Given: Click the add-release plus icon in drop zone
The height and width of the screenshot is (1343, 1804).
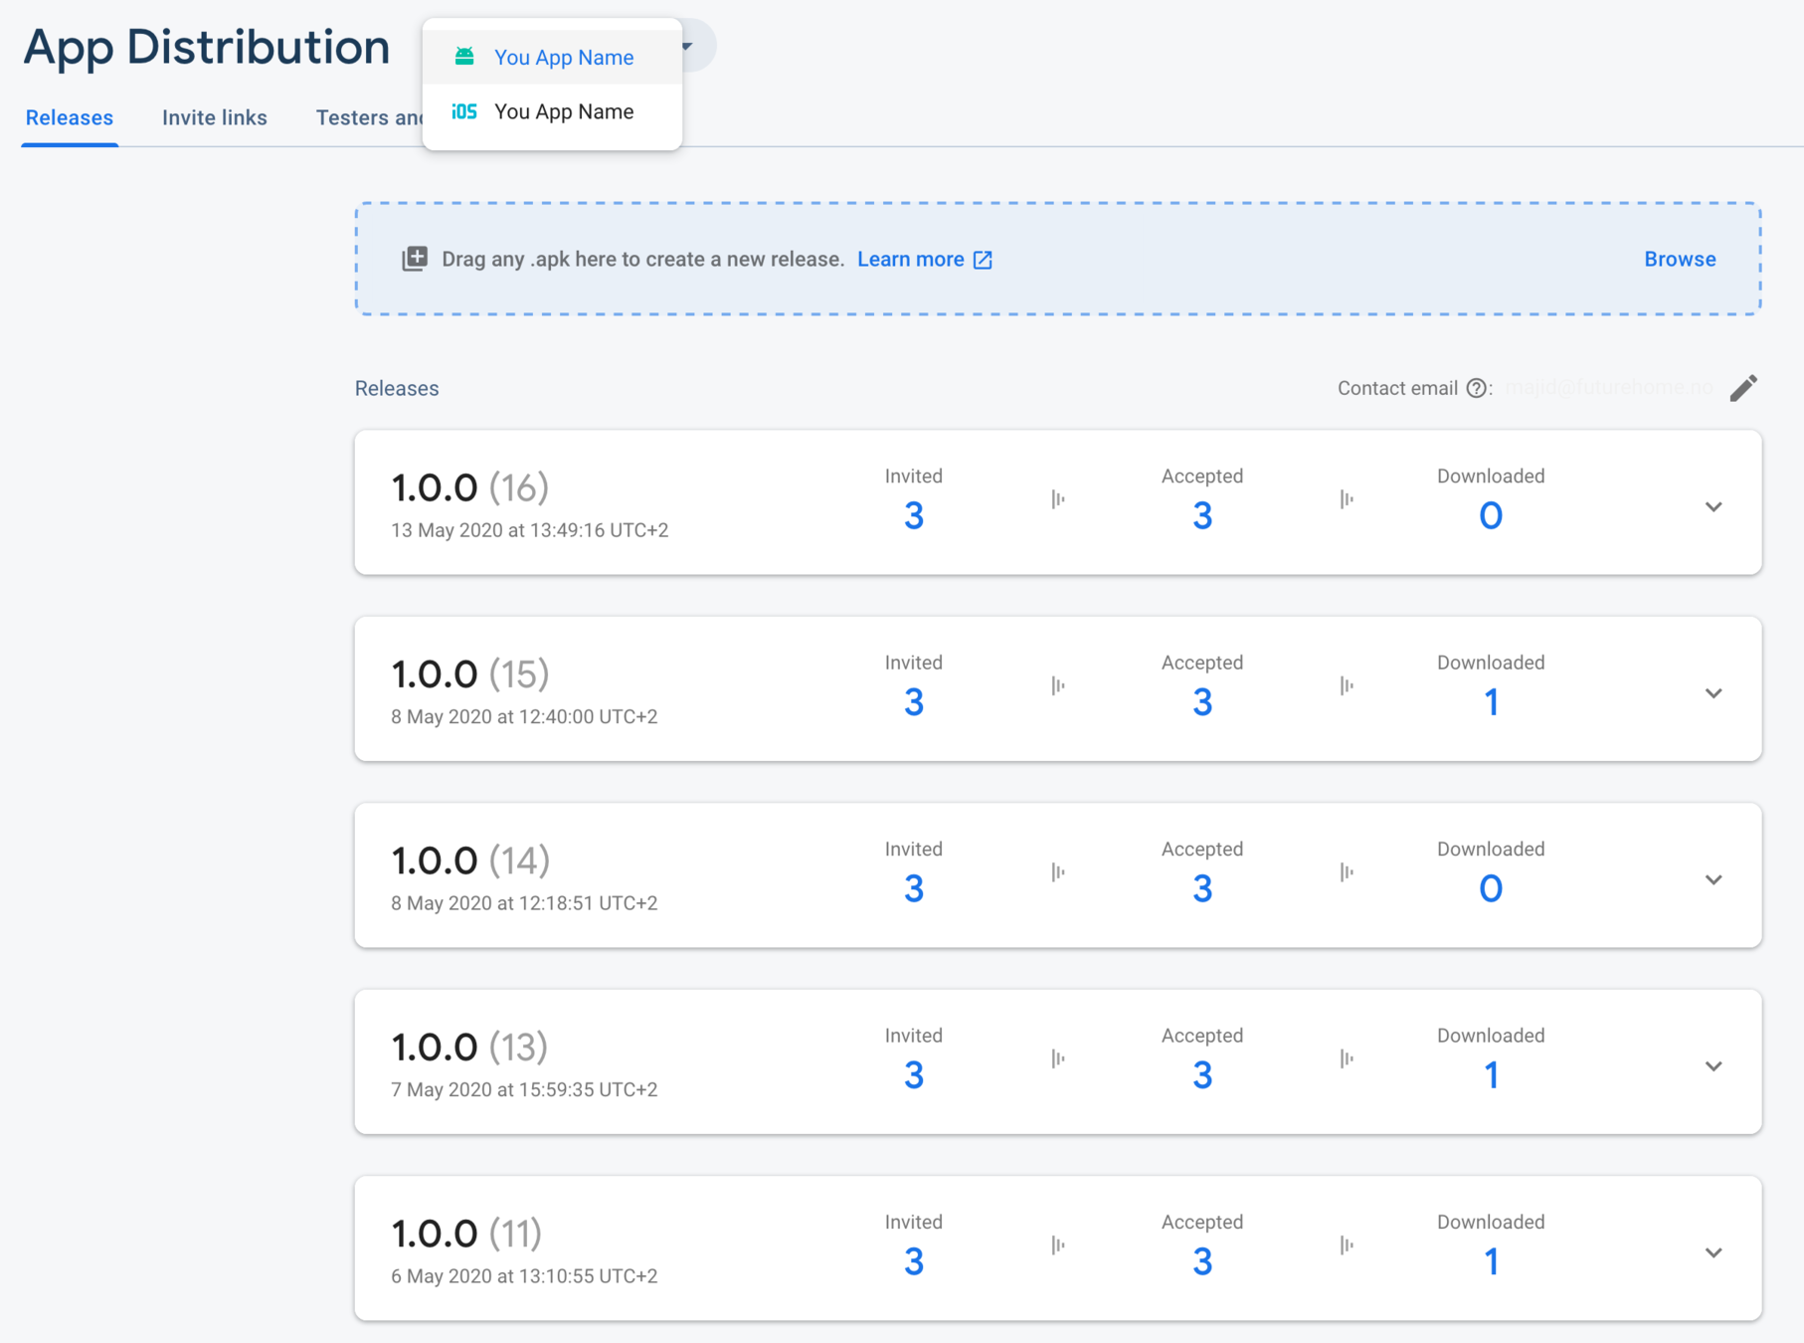Looking at the screenshot, I should 415,259.
